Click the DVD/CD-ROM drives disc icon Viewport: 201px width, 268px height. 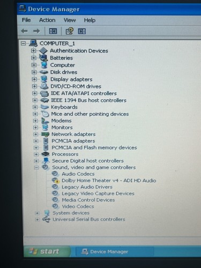pyautogui.click(x=44, y=86)
